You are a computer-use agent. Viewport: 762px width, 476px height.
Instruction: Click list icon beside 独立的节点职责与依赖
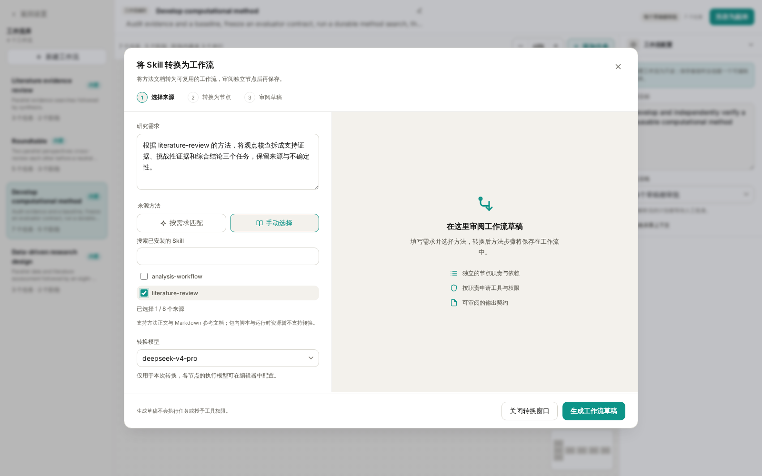[454, 273]
